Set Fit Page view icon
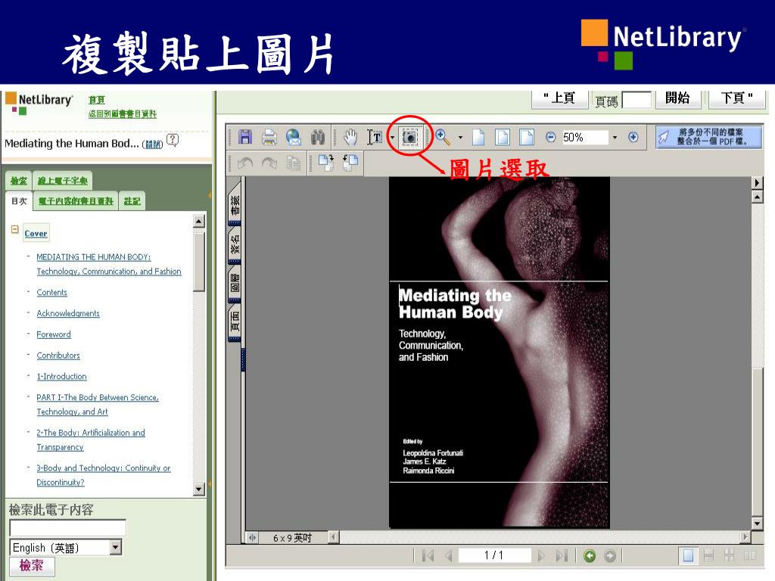The width and height of the screenshot is (775, 581). pyautogui.click(x=503, y=137)
